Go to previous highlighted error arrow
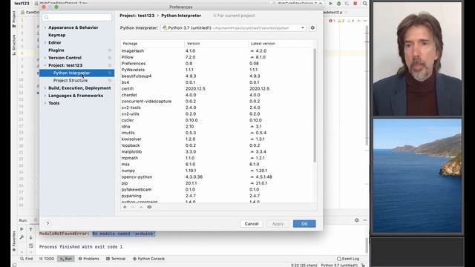Screen dimensions: 475x267 358,21
